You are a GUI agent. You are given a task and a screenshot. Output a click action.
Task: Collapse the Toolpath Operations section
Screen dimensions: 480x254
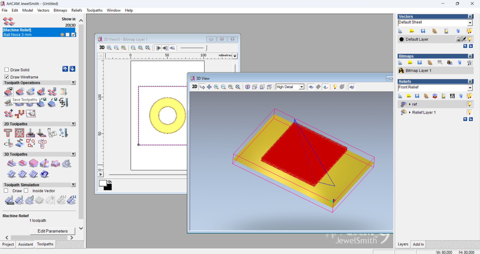coord(73,82)
